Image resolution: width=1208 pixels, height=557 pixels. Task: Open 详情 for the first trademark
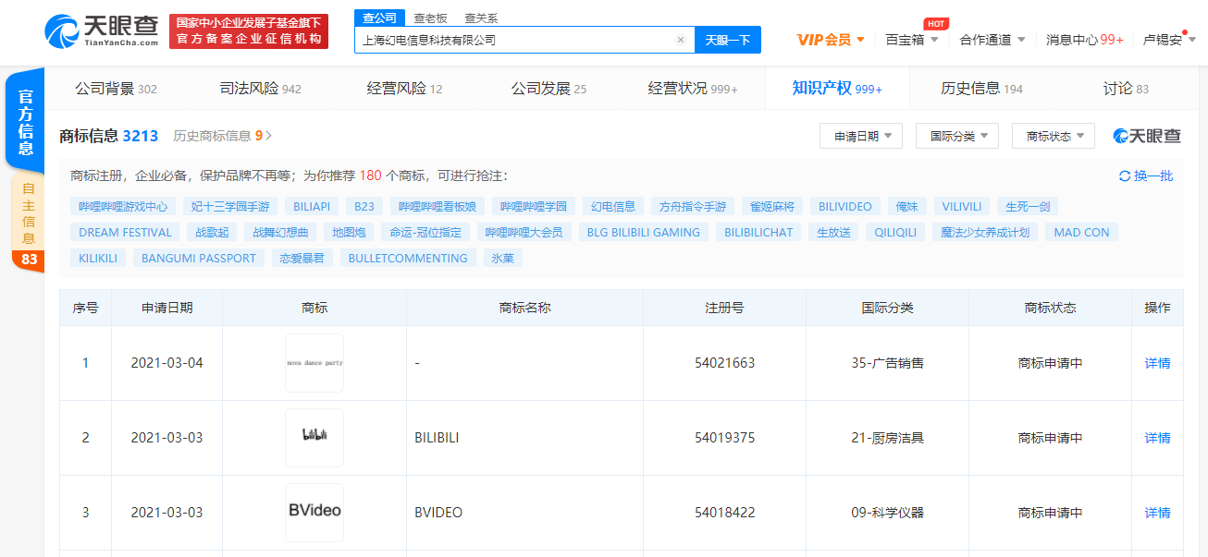click(1157, 362)
